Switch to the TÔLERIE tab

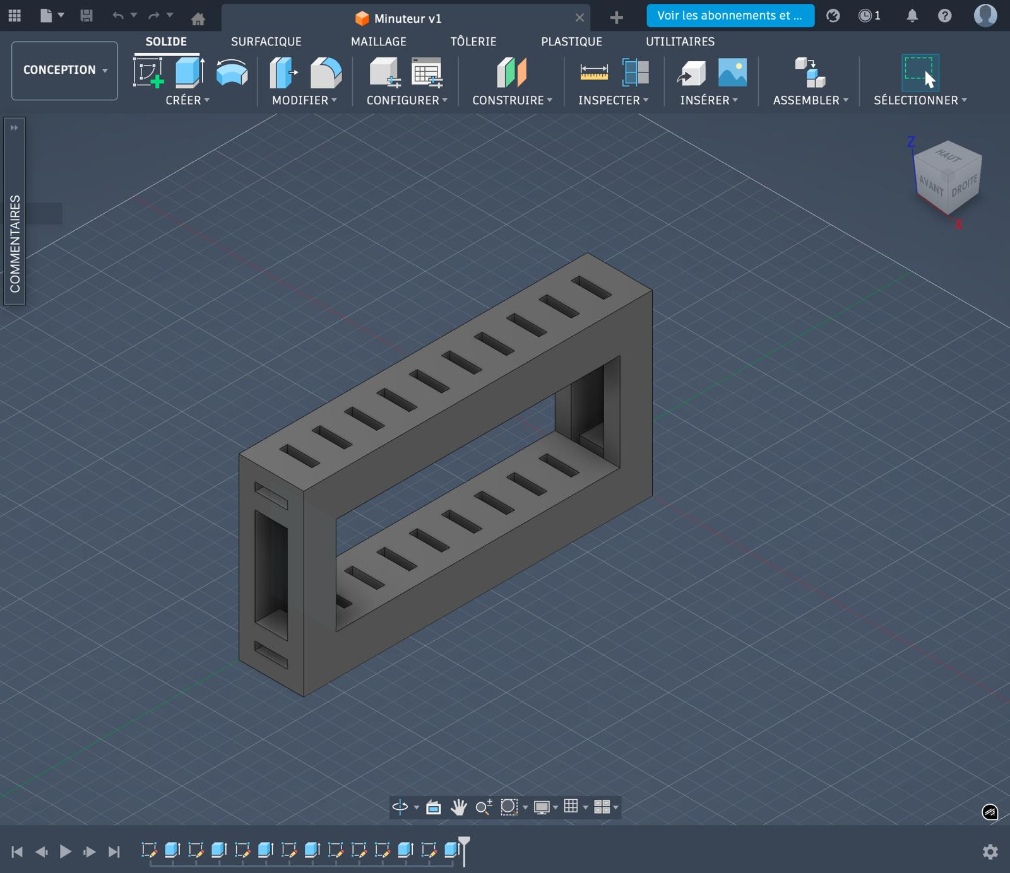473,42
